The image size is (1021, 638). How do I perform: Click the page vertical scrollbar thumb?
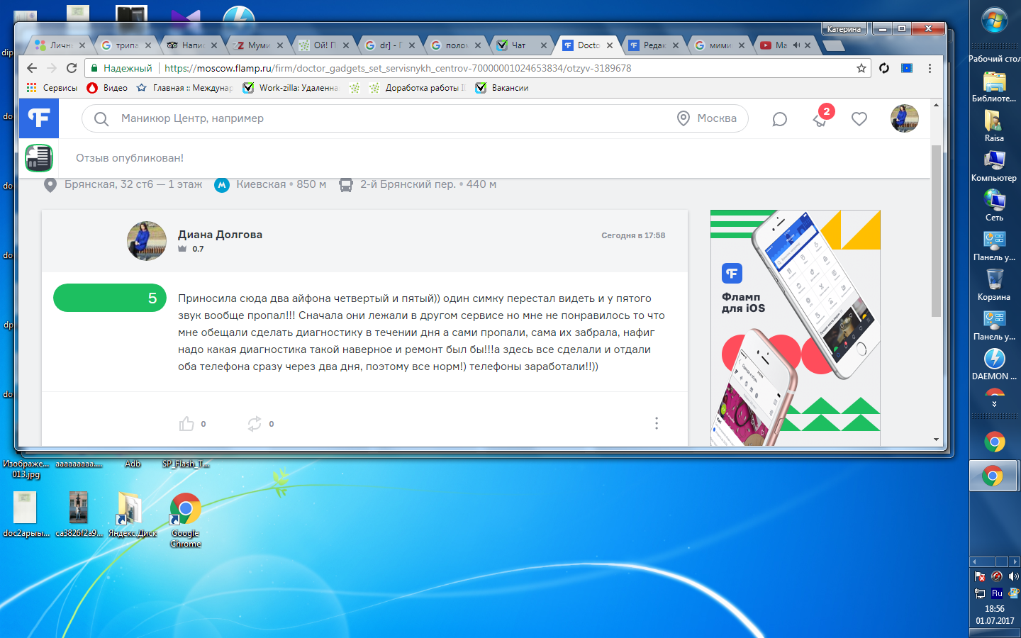pyautogui.click(x=936, y=230)
